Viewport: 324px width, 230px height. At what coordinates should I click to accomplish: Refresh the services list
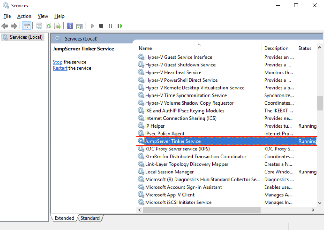click(48, 26)
